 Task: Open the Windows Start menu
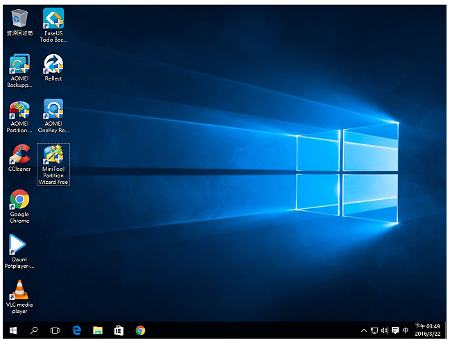[13, 330]
